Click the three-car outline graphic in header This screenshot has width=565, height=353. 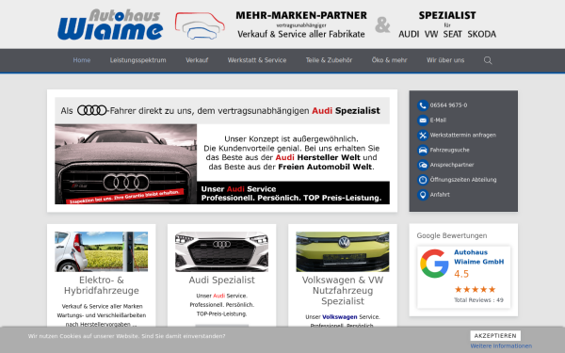pos(200,25)
